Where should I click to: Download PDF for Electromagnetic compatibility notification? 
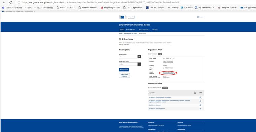pos(200,97)
